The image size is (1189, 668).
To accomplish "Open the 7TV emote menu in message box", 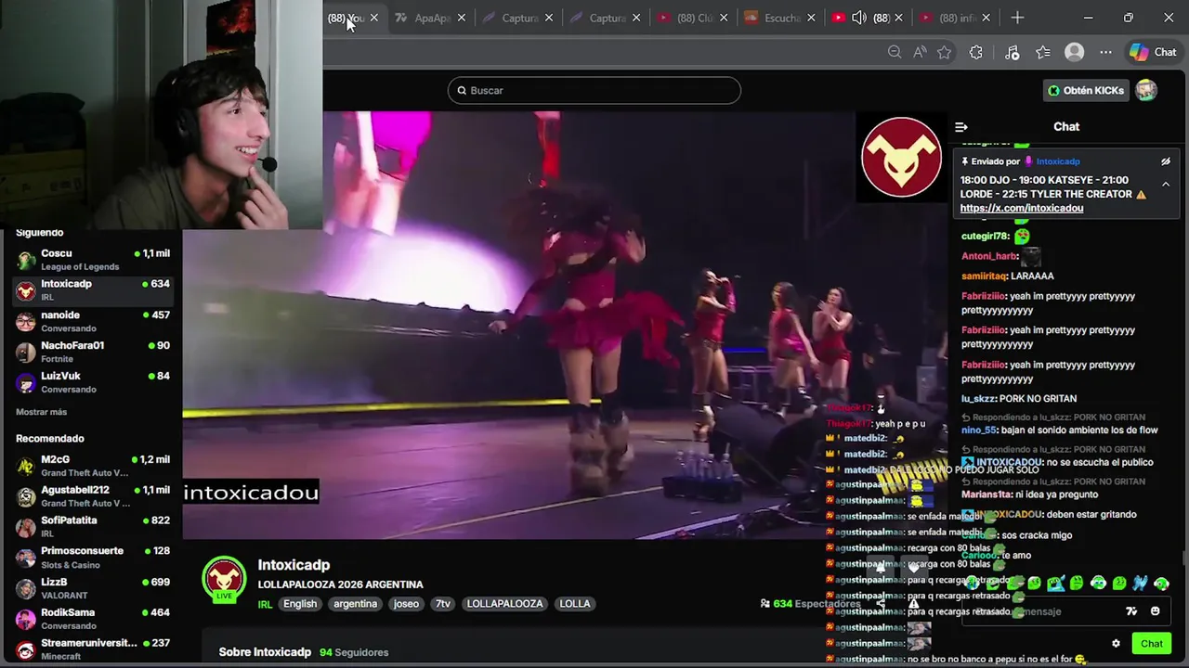I will [x=1131, y=611].
